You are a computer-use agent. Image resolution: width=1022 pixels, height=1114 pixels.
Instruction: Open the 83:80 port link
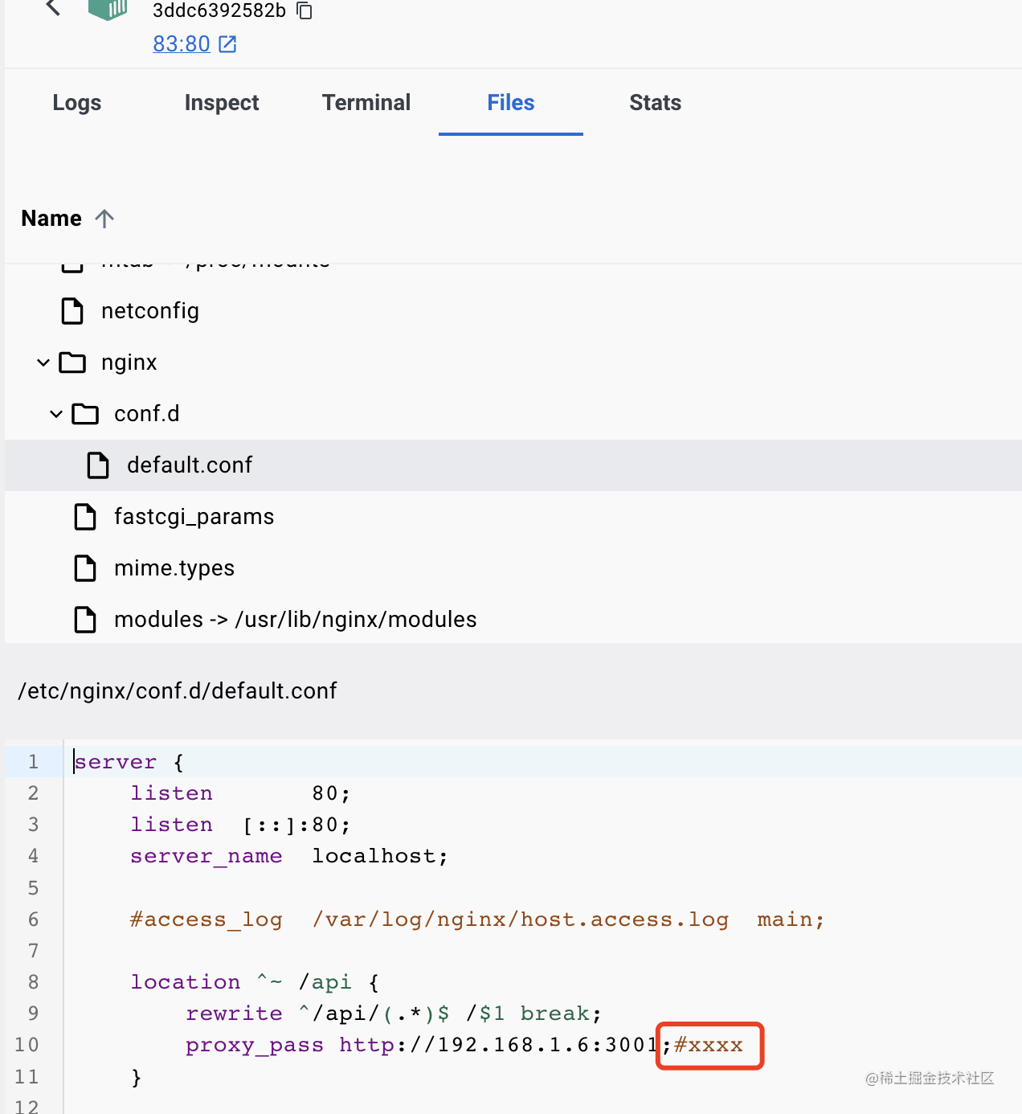(x=182, y=44)
